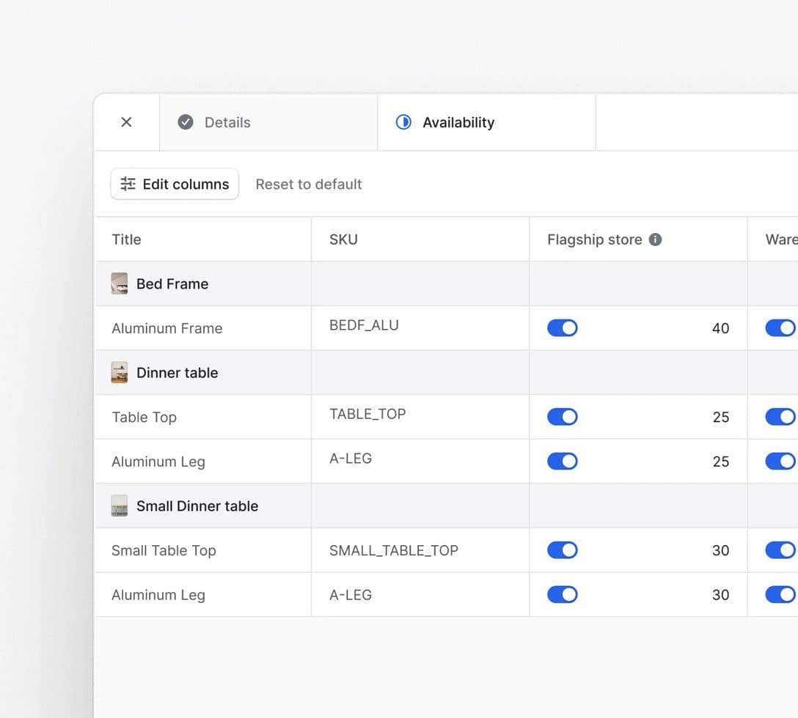Toggle the Warehouse switch for Small Table Top
This screenshot has width=798, height=718.
[x=780, y=550]
